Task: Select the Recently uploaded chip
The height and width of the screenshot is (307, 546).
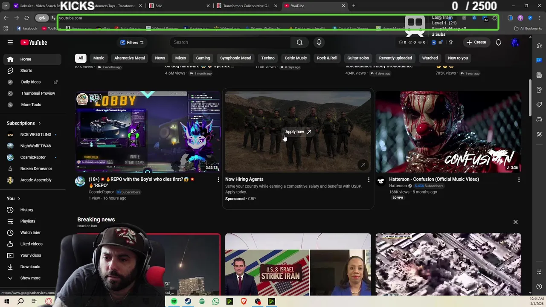Action: point(395,58)
